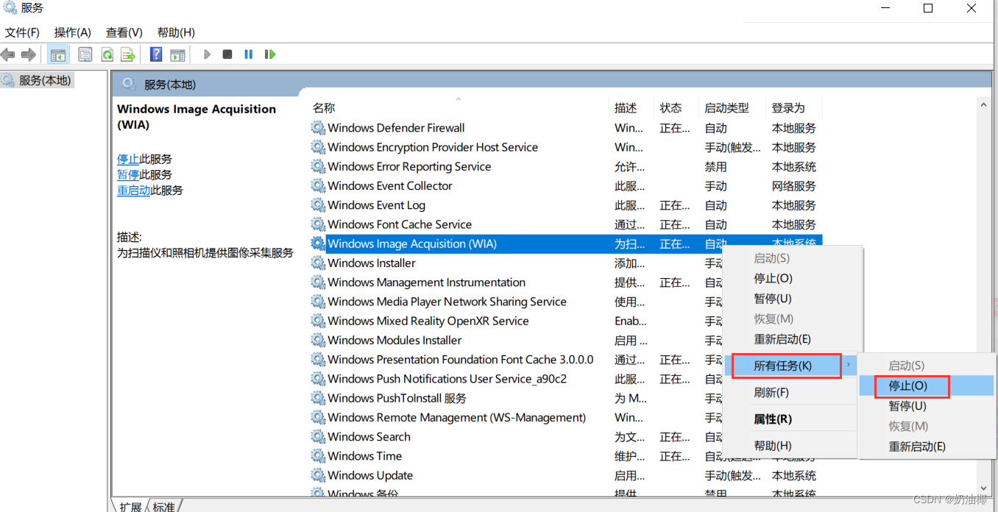
Task: Click the Forward arrow toolbar icon
Action: pyautogui.click(x=29, y=54)
